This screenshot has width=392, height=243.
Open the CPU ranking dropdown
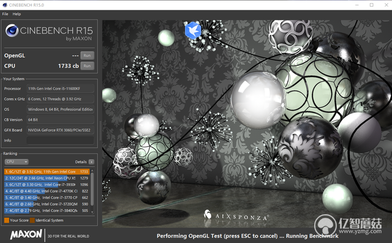[x=17, y=162]
